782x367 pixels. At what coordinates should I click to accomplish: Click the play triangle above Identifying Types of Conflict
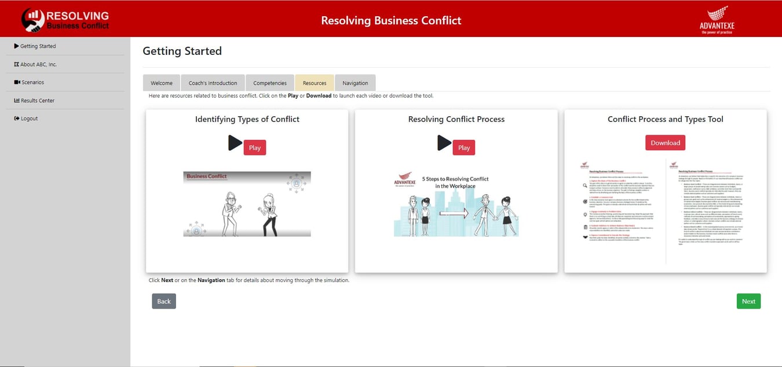coord(235,143)
